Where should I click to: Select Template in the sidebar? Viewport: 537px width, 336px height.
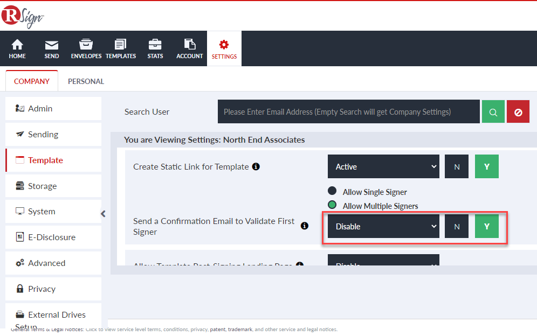53,160
